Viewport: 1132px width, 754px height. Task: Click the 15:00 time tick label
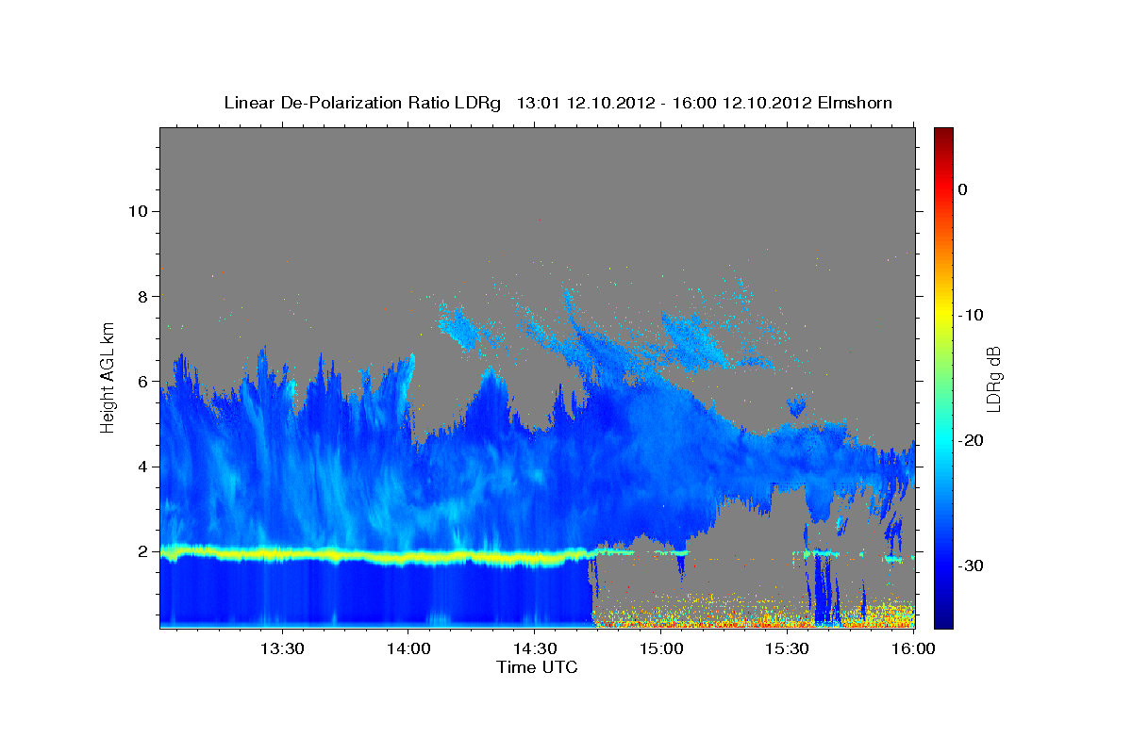(661, 649)
